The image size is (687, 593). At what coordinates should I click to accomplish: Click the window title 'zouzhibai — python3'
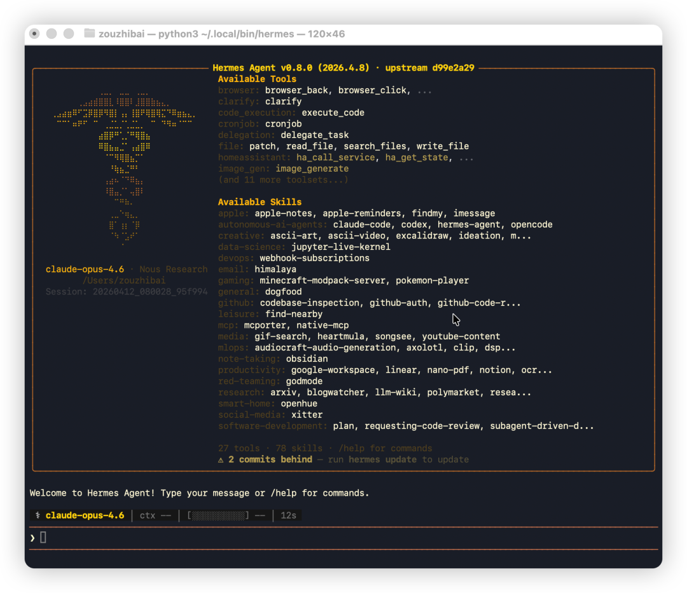(x=148, y=34)
